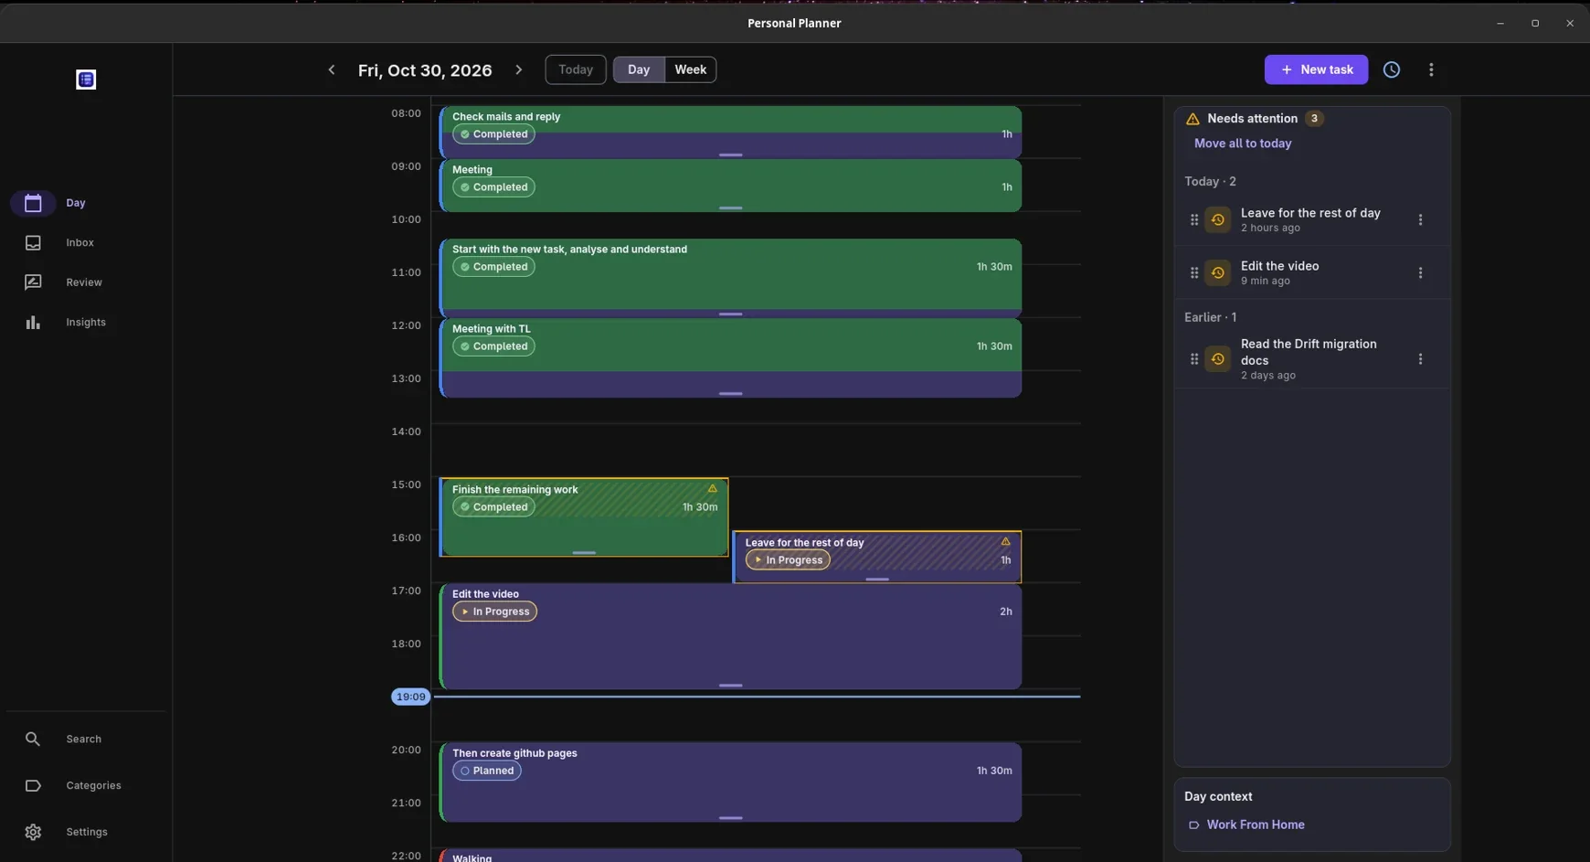Click the 19:09 current time marker

(410, 697)
